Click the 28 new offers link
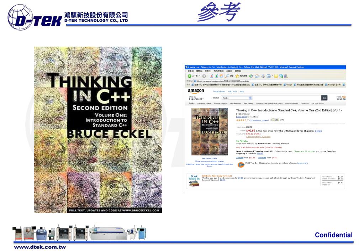The image size is (364, 252). (x=240, y=158)
